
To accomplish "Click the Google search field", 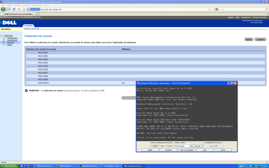I will point(242,9).
